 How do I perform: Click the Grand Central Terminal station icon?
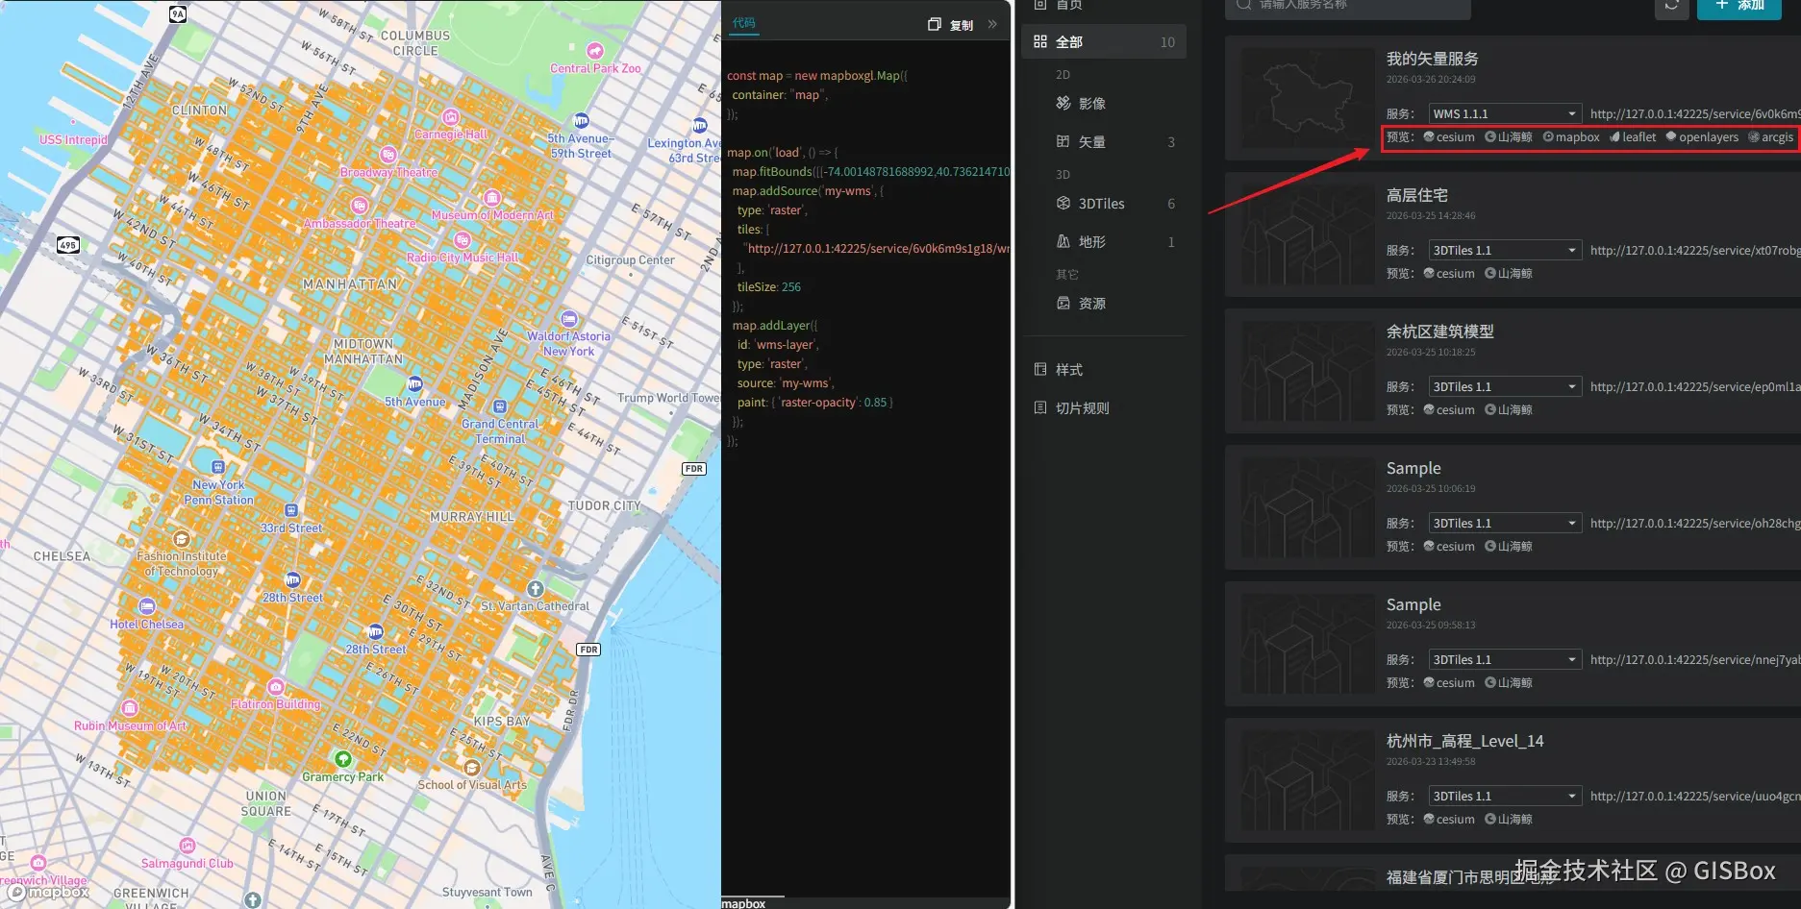coord(500,407)
